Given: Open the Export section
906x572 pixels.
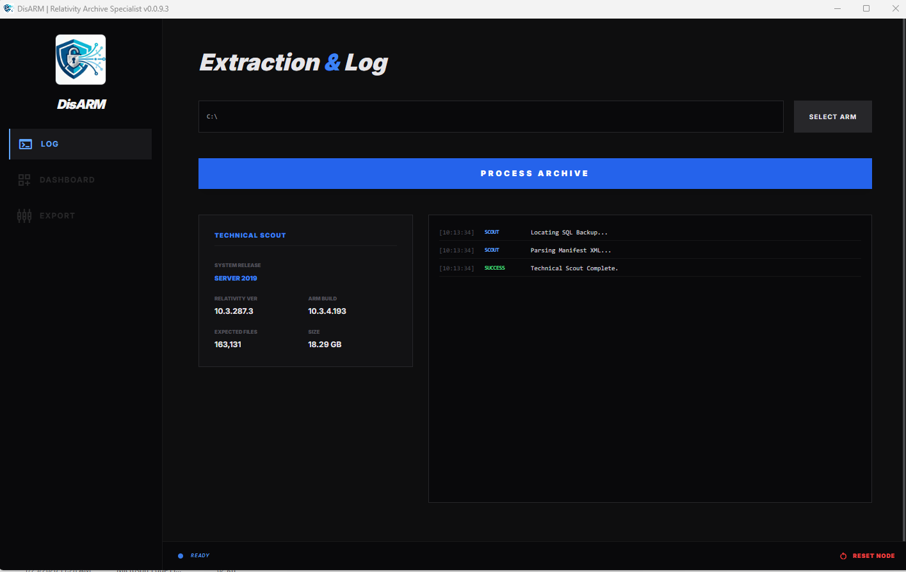Looking at the screenshot, I should pyautogui.click(x=81, y=216).
